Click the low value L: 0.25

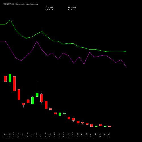coord(72,10)
